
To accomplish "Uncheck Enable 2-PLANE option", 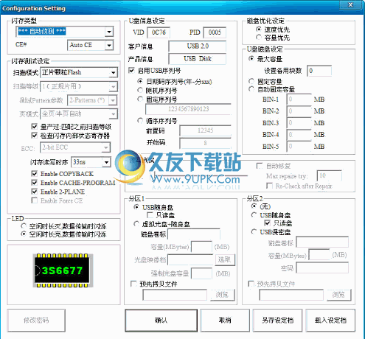I will 35,192.
